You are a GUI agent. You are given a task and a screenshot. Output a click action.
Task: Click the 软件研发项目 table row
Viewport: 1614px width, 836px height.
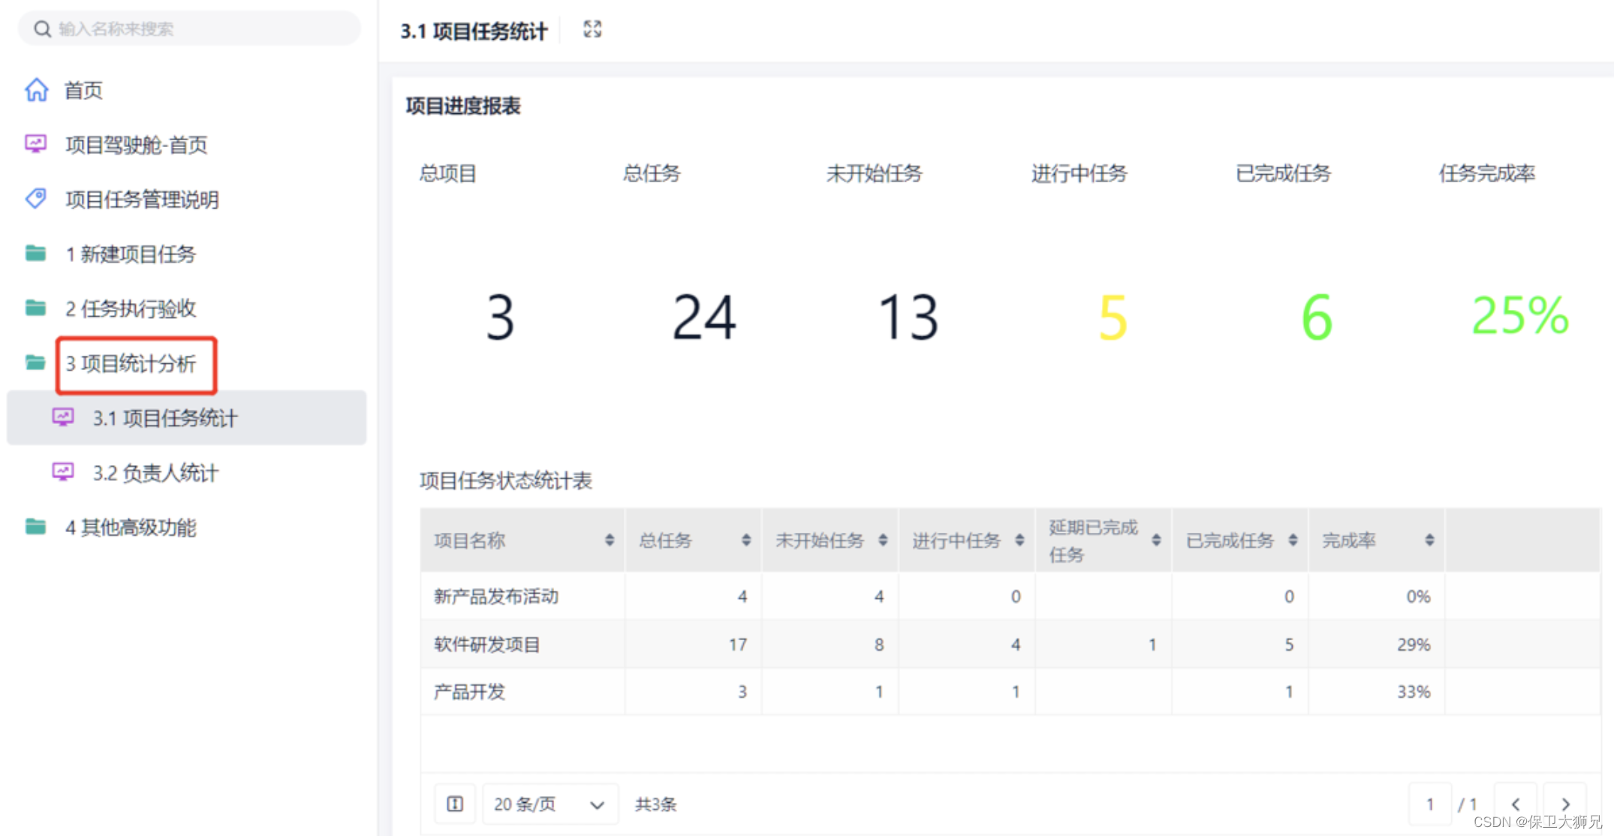(488, 645)
